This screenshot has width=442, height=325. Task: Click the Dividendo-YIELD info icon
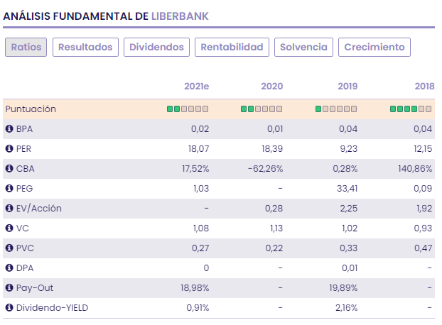9,308
